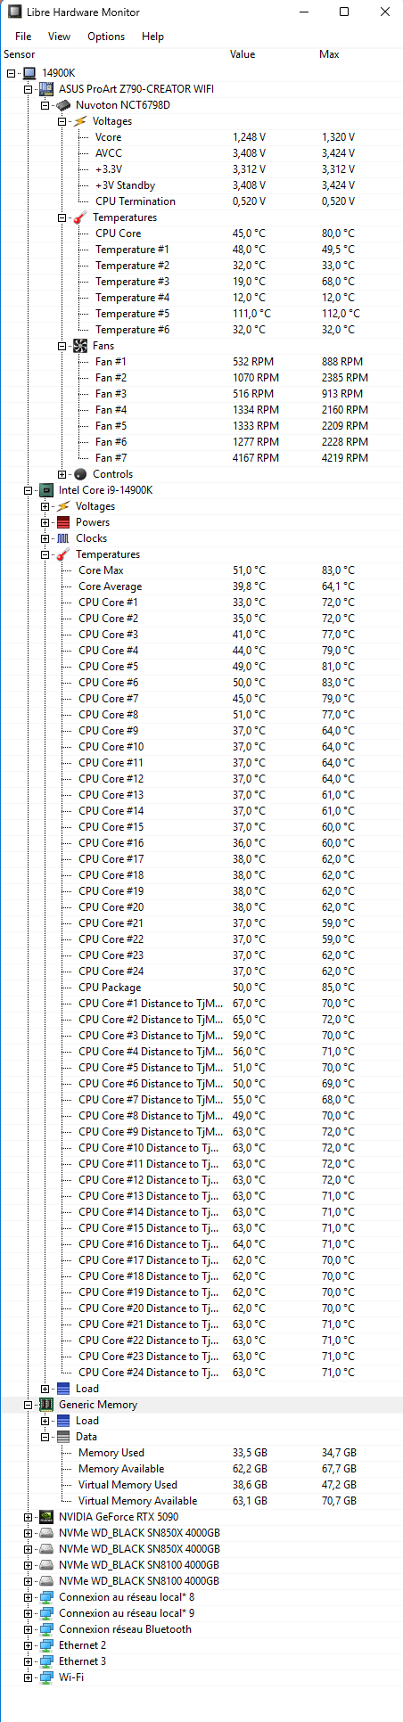Select CPU Core #1 Distance to TjMax row
403x1722 pixels.
[201, 1004]
